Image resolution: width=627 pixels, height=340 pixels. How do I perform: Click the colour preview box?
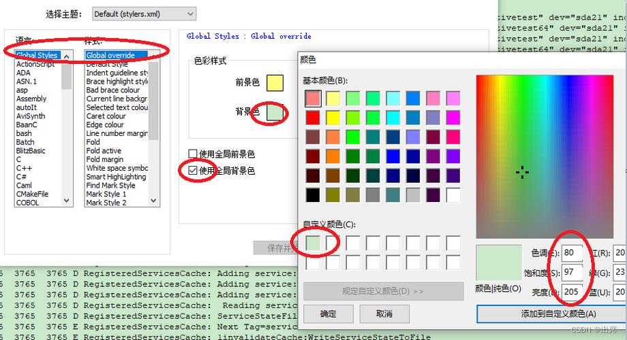tap(499, 263)
